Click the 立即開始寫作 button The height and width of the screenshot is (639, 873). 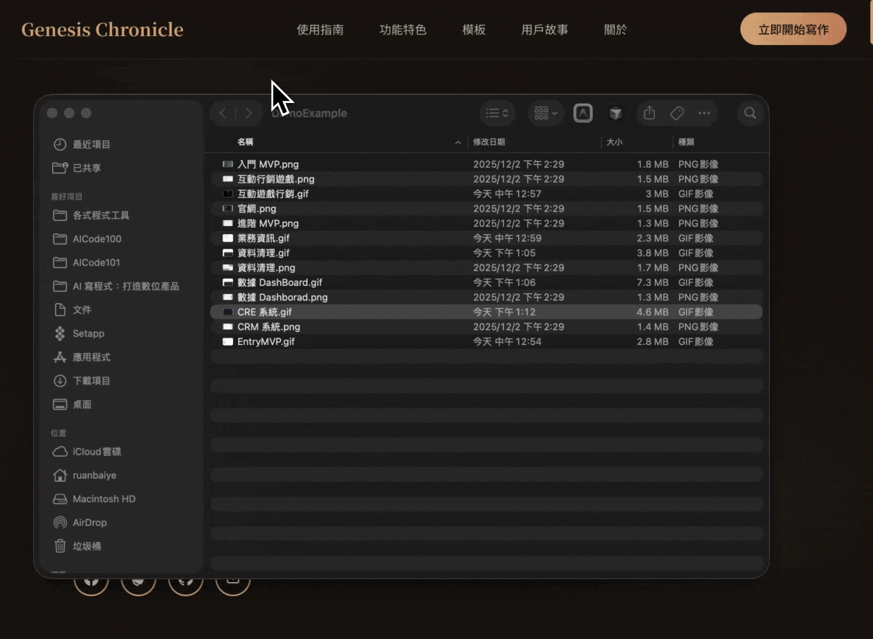[x=793, y=30]
